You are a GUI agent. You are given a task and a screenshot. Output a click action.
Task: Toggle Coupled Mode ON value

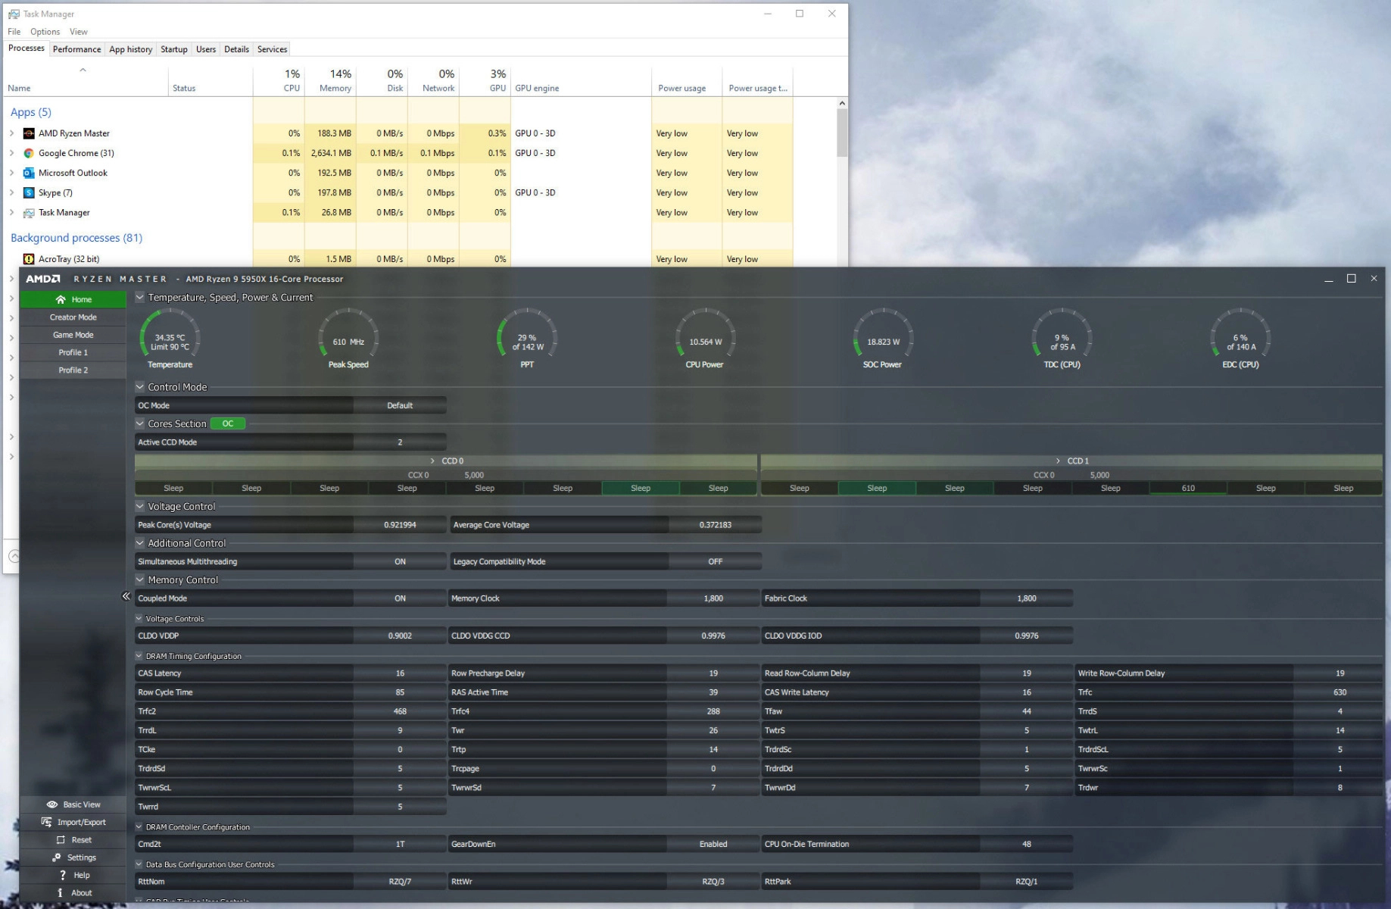pos(400,598)
